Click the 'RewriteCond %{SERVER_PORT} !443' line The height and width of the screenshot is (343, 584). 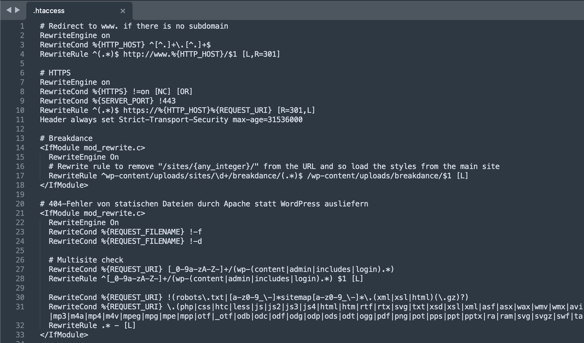coord(108,101)
